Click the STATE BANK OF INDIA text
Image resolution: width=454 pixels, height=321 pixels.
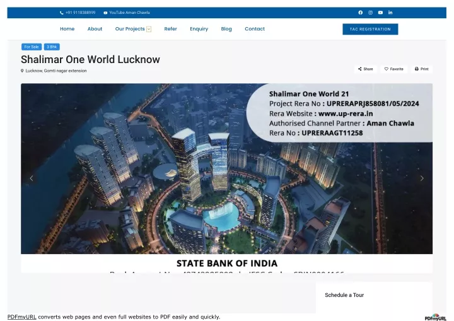coord(227,264)
